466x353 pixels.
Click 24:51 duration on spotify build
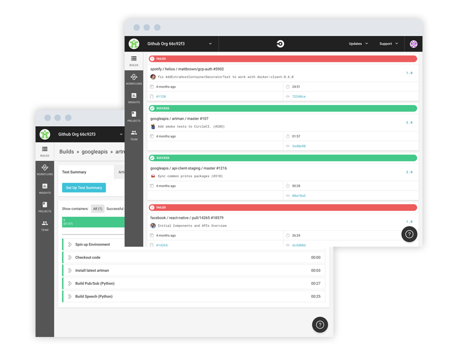point(296,87)
